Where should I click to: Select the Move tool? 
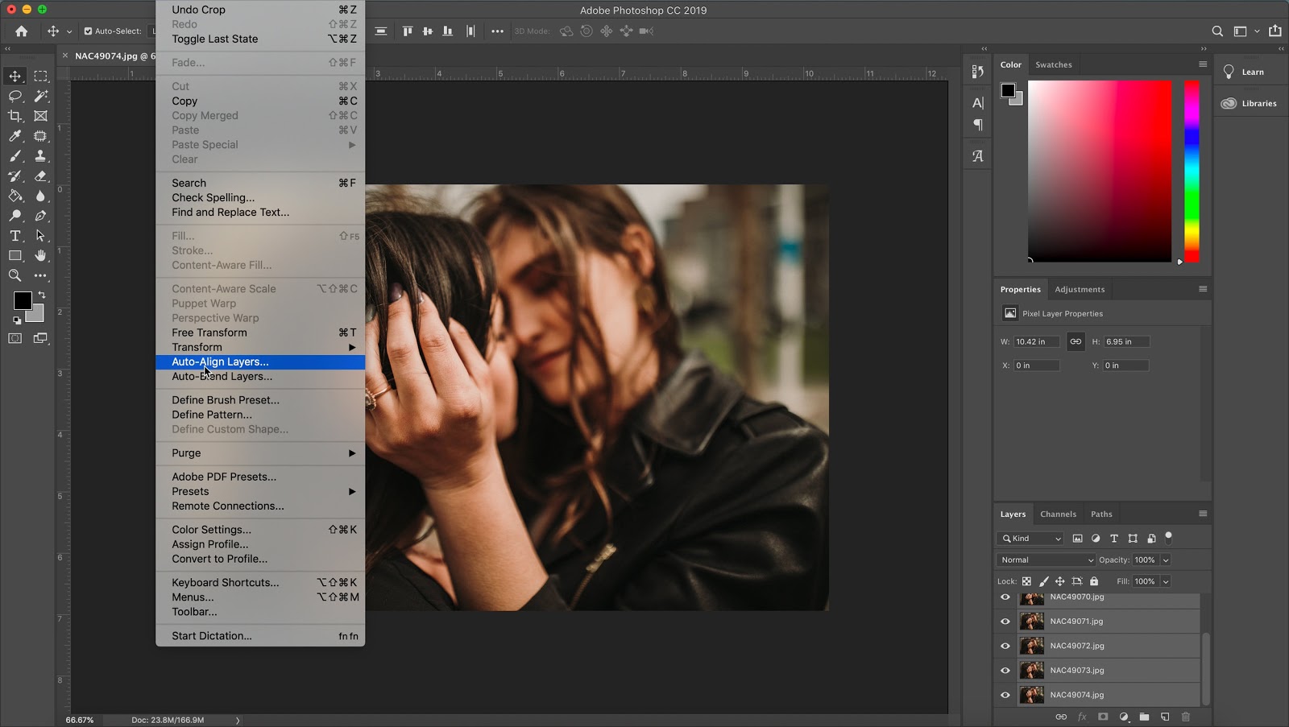tap(15, 76)
